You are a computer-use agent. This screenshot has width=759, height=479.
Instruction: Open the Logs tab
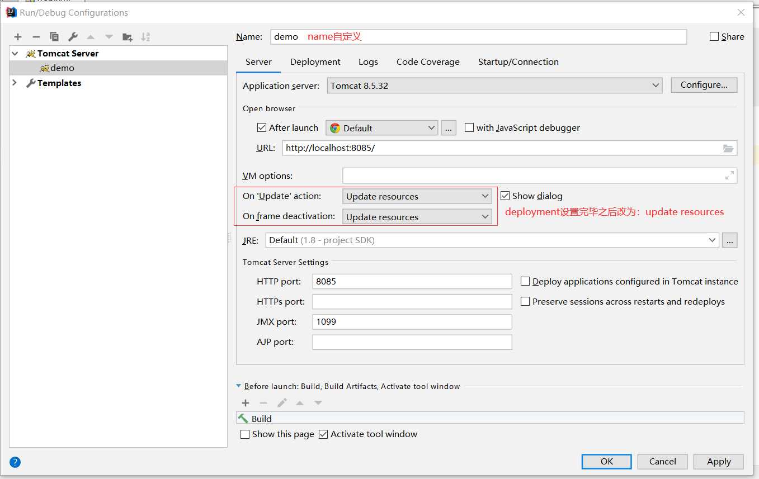[368, 62]
